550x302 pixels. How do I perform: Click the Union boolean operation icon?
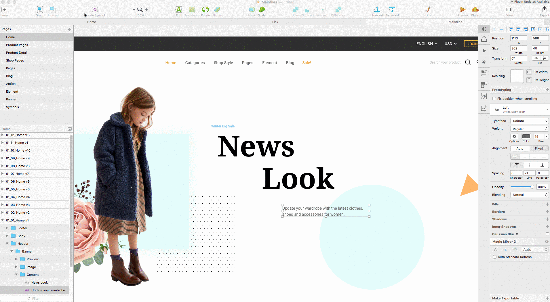click(295, 10)
